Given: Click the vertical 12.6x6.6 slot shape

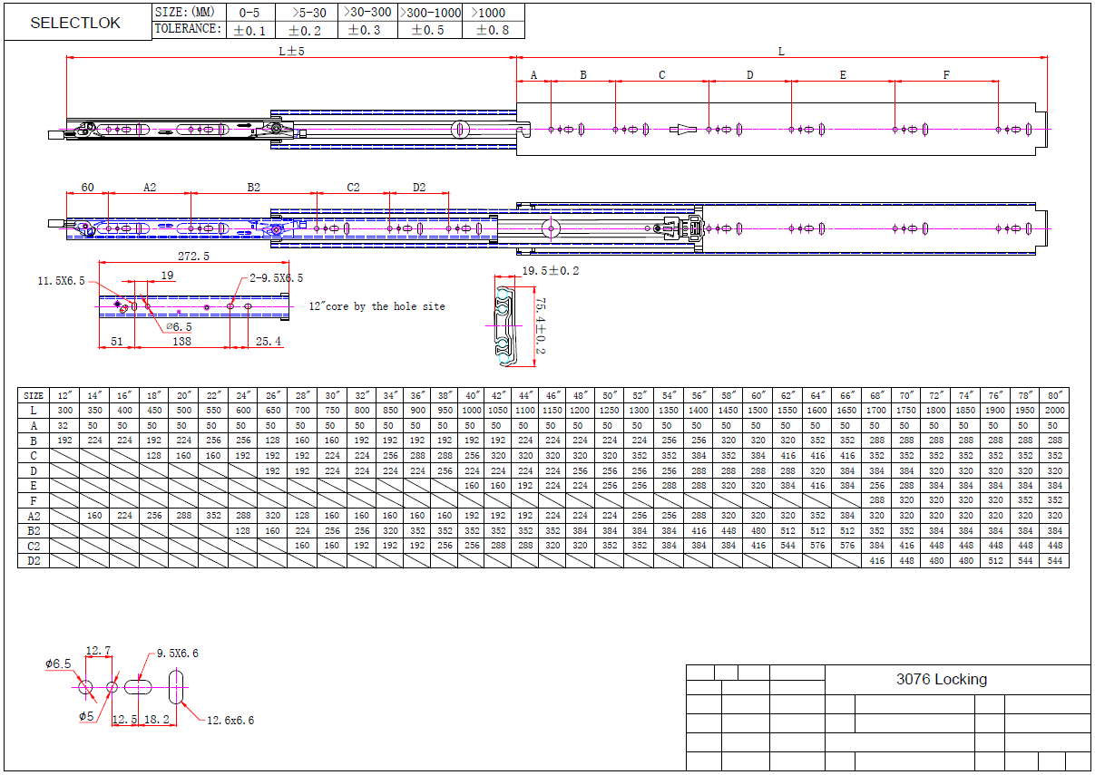Looking at the screenshot, I should point(176,687).
